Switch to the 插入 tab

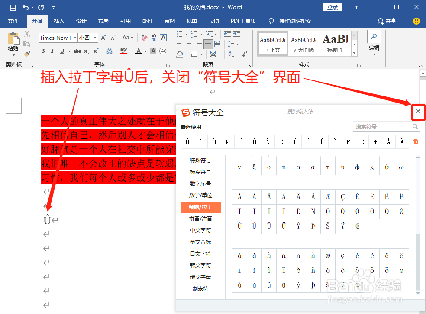coord(59,21)
